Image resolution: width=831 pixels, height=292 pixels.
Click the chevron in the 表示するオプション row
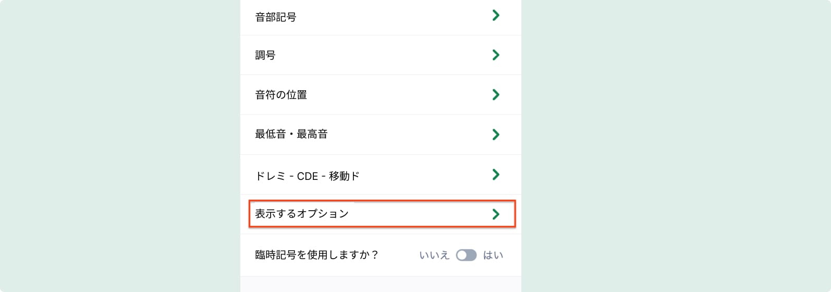pos(496,214)
